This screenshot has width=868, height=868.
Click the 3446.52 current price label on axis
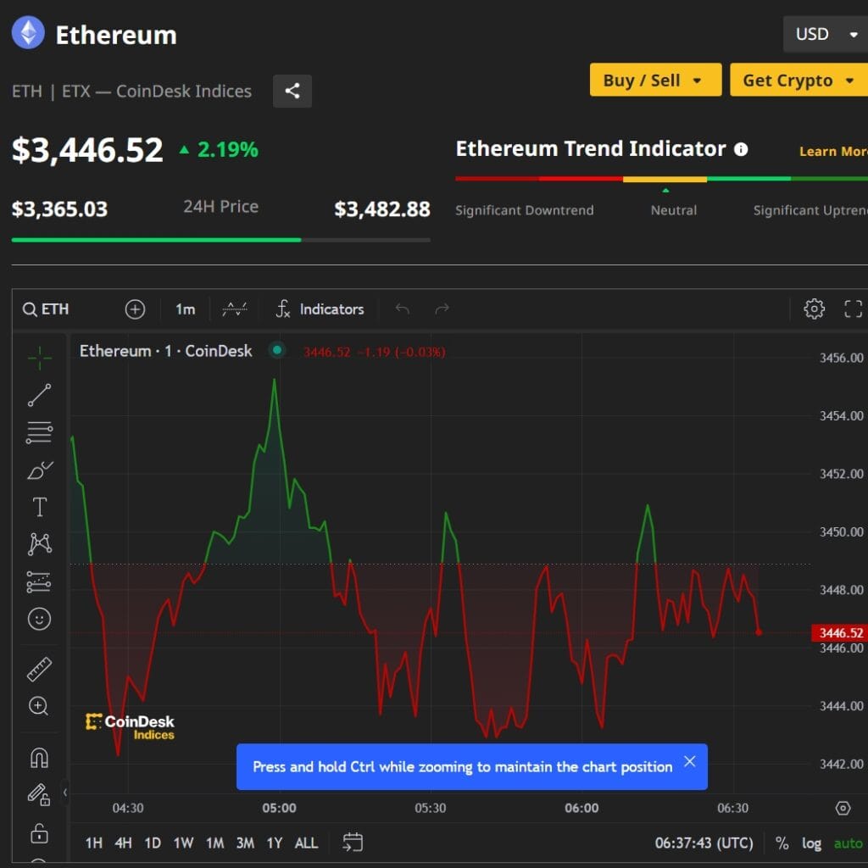coord(840,632)
